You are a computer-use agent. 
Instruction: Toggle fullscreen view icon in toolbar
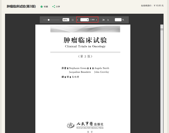point(72,20)
